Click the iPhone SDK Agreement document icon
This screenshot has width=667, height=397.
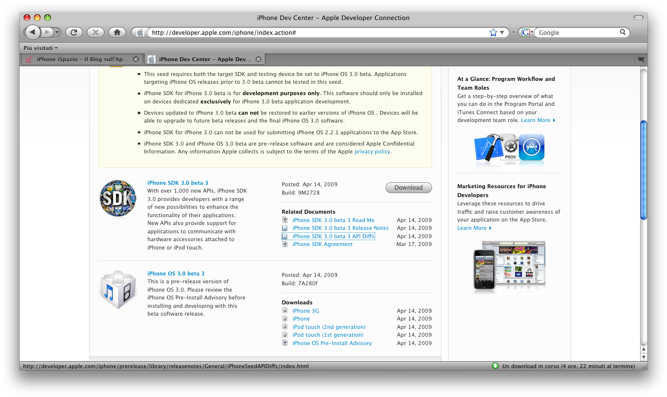click(x=284, y=244)
